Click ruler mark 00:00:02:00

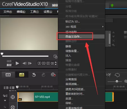47,86
